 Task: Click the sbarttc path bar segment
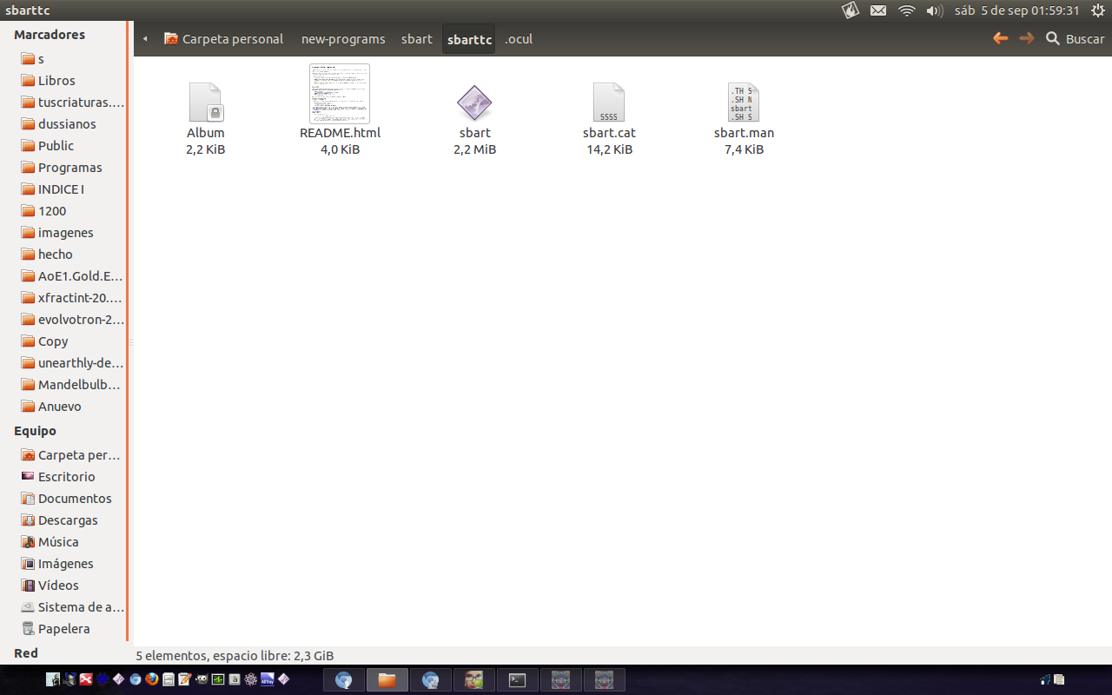[x=469, y=39]
